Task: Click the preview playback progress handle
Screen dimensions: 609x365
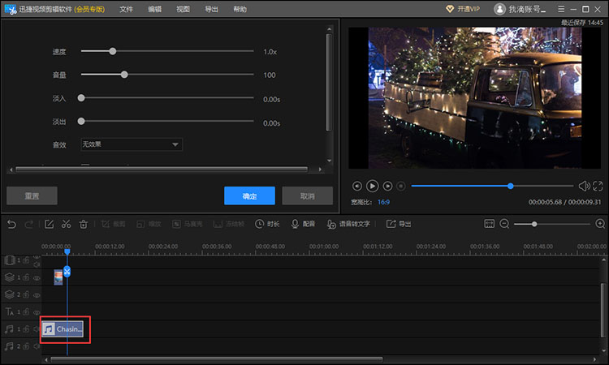Action: [511, 187]
